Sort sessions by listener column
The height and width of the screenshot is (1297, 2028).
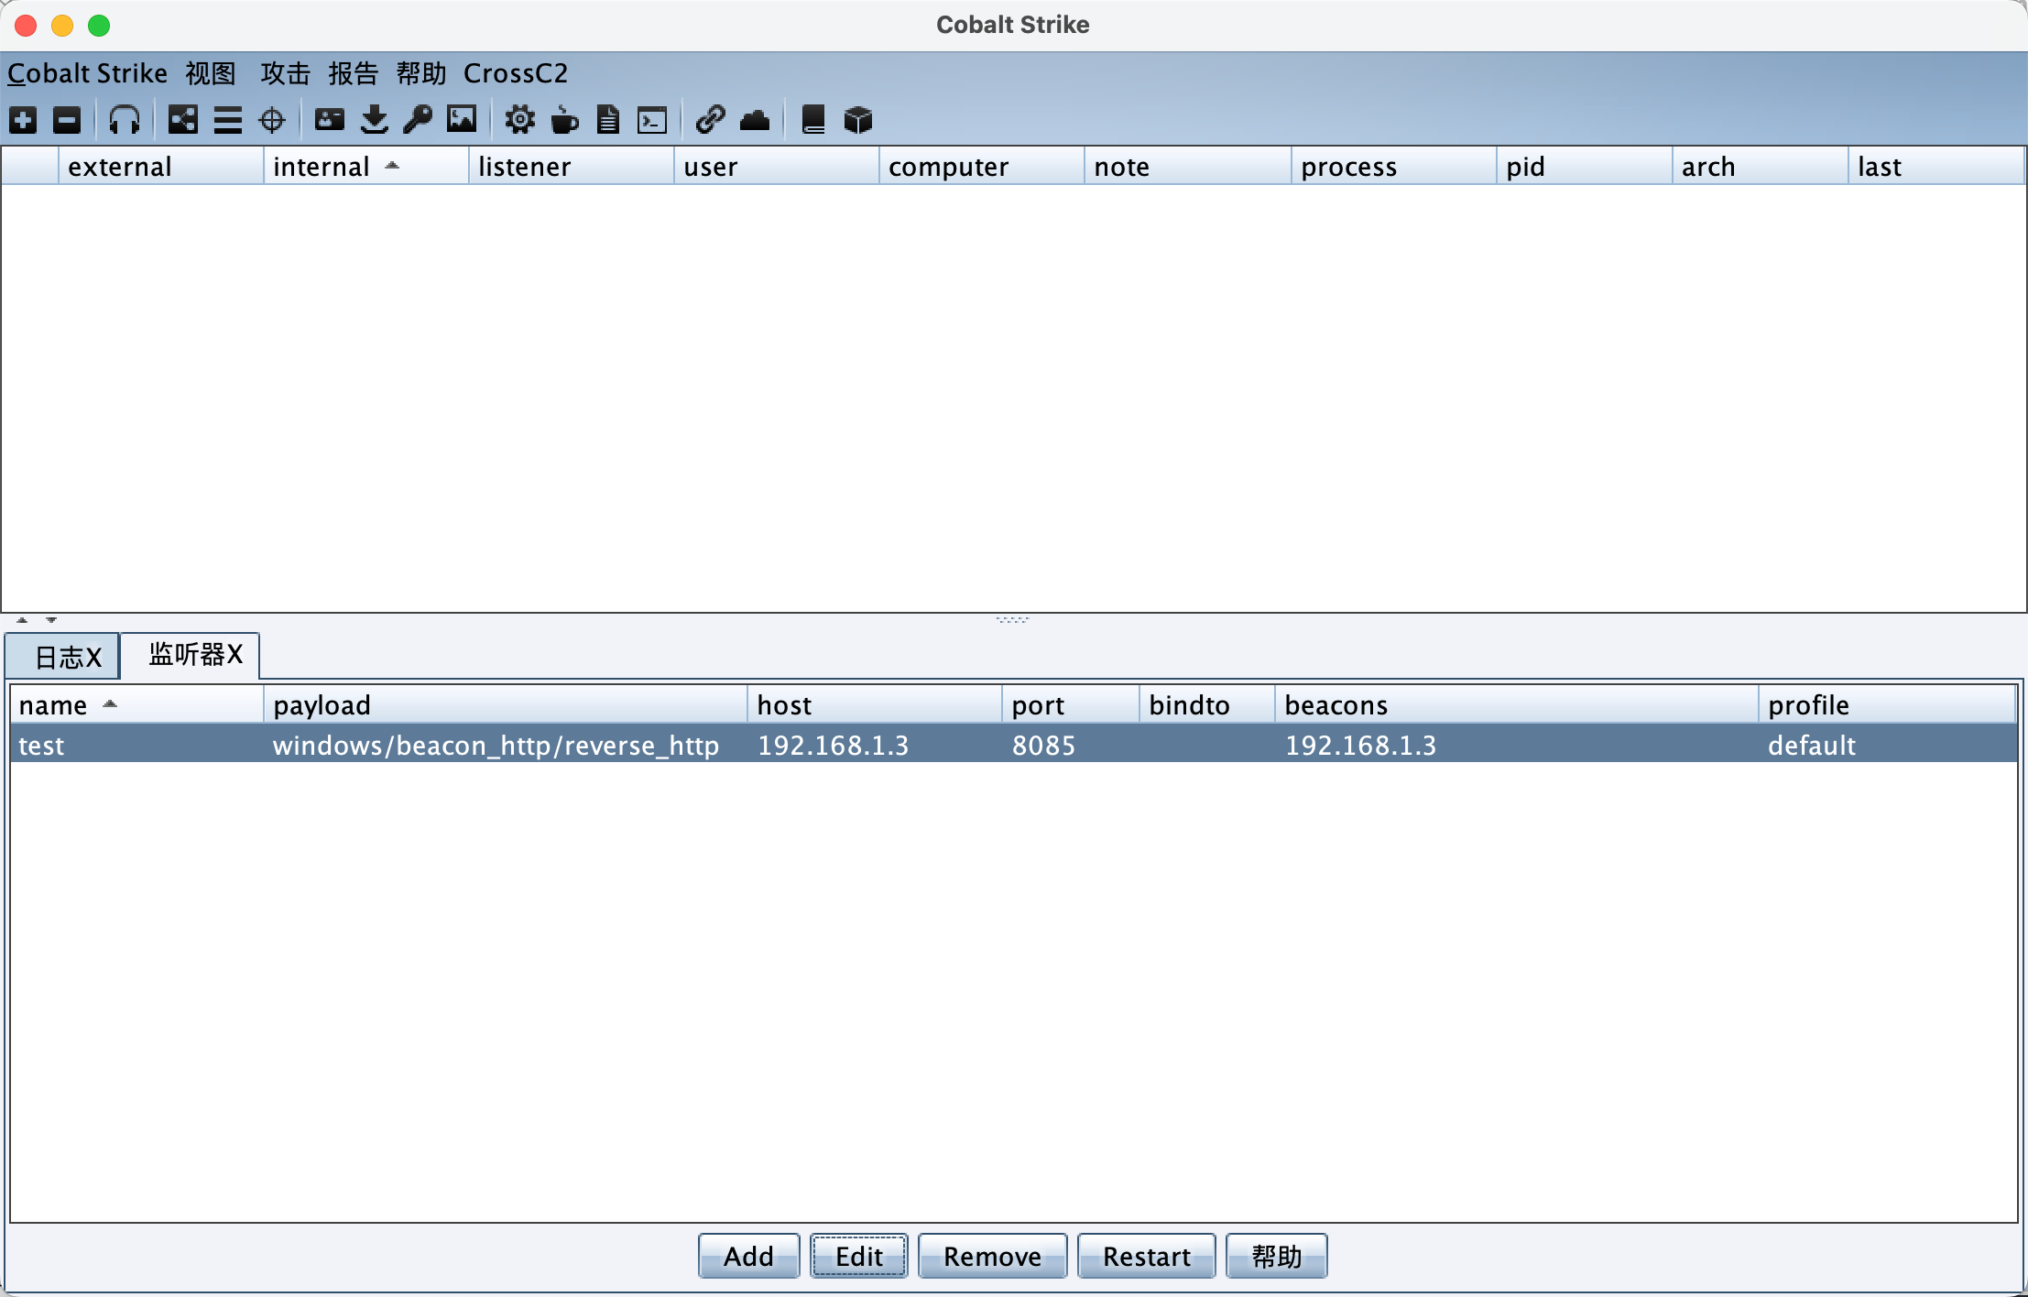[x=572, y=167]
